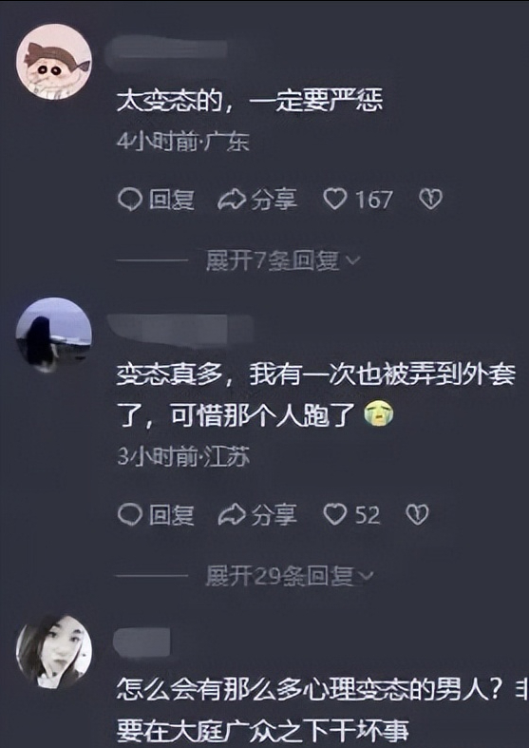Like the 太变态的 comment with 167 likes

[x=358, y=199]
